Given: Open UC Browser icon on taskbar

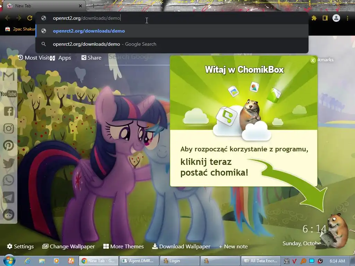Looking at the screenshot, I should pos(71,261).
